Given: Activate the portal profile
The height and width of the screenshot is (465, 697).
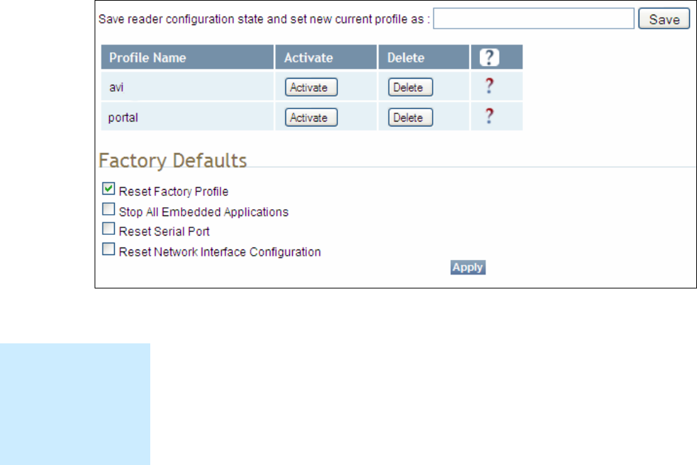Looking at the screenshot, I should point(311,117).
